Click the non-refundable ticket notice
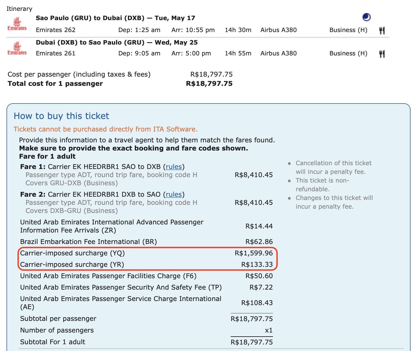413x351 pixels. (322, 185)
